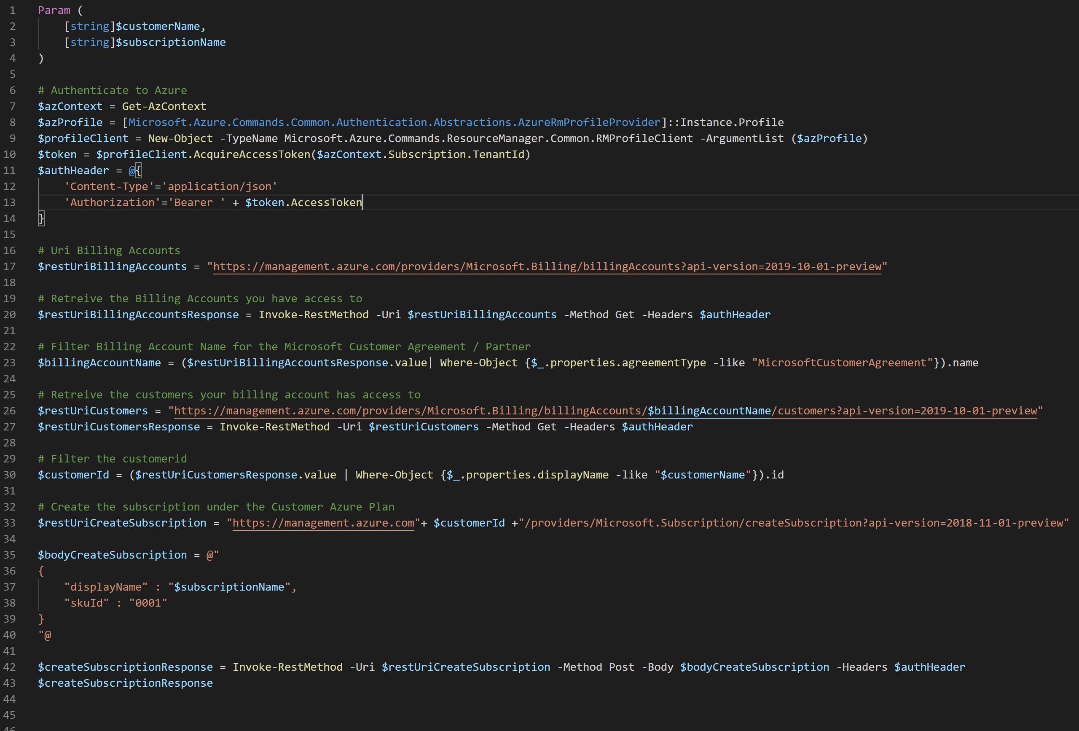Click '"skuId"' key on line 38

pos(86,603)
